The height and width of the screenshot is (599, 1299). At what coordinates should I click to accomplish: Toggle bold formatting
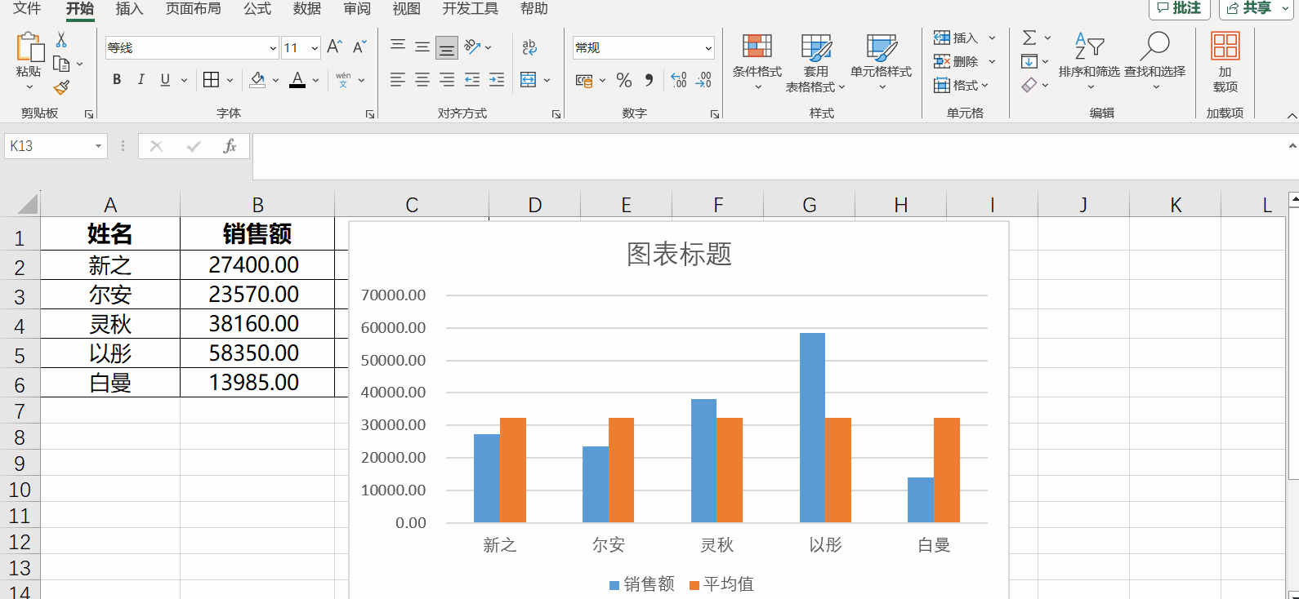(117, 80)
